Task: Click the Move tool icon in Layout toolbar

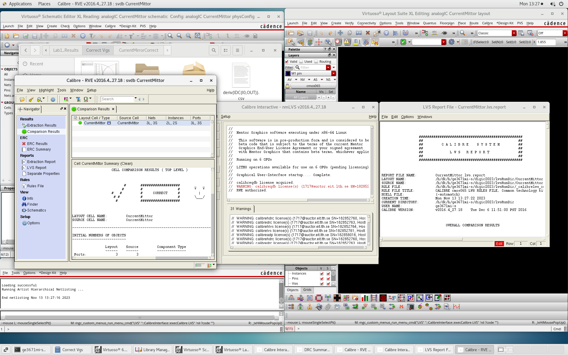Action: point(340,33)
